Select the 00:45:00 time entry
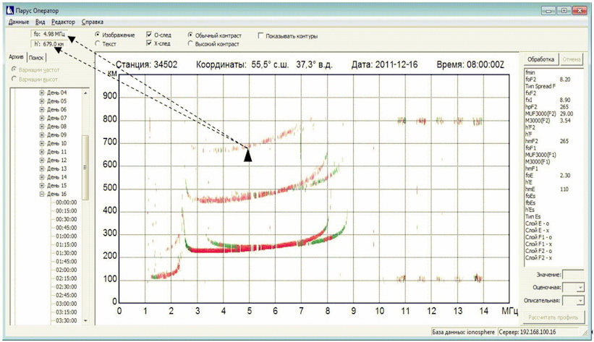This screenshot has height=342, width=594. (x=67, y=228)
